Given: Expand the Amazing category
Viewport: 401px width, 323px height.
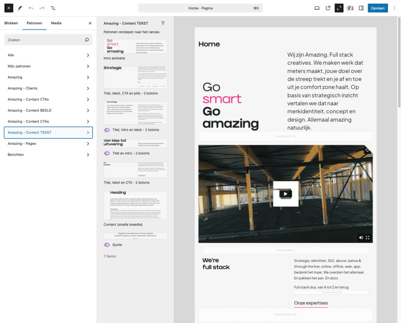Looking at the screenshot, I should point(48,77).
